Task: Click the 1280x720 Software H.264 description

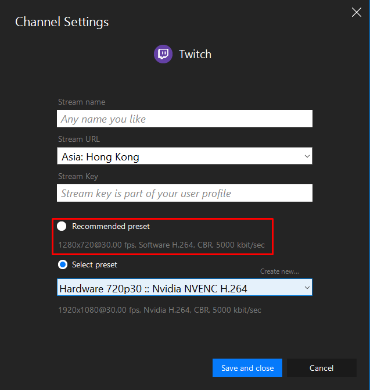Action: [x=161, y=245]
